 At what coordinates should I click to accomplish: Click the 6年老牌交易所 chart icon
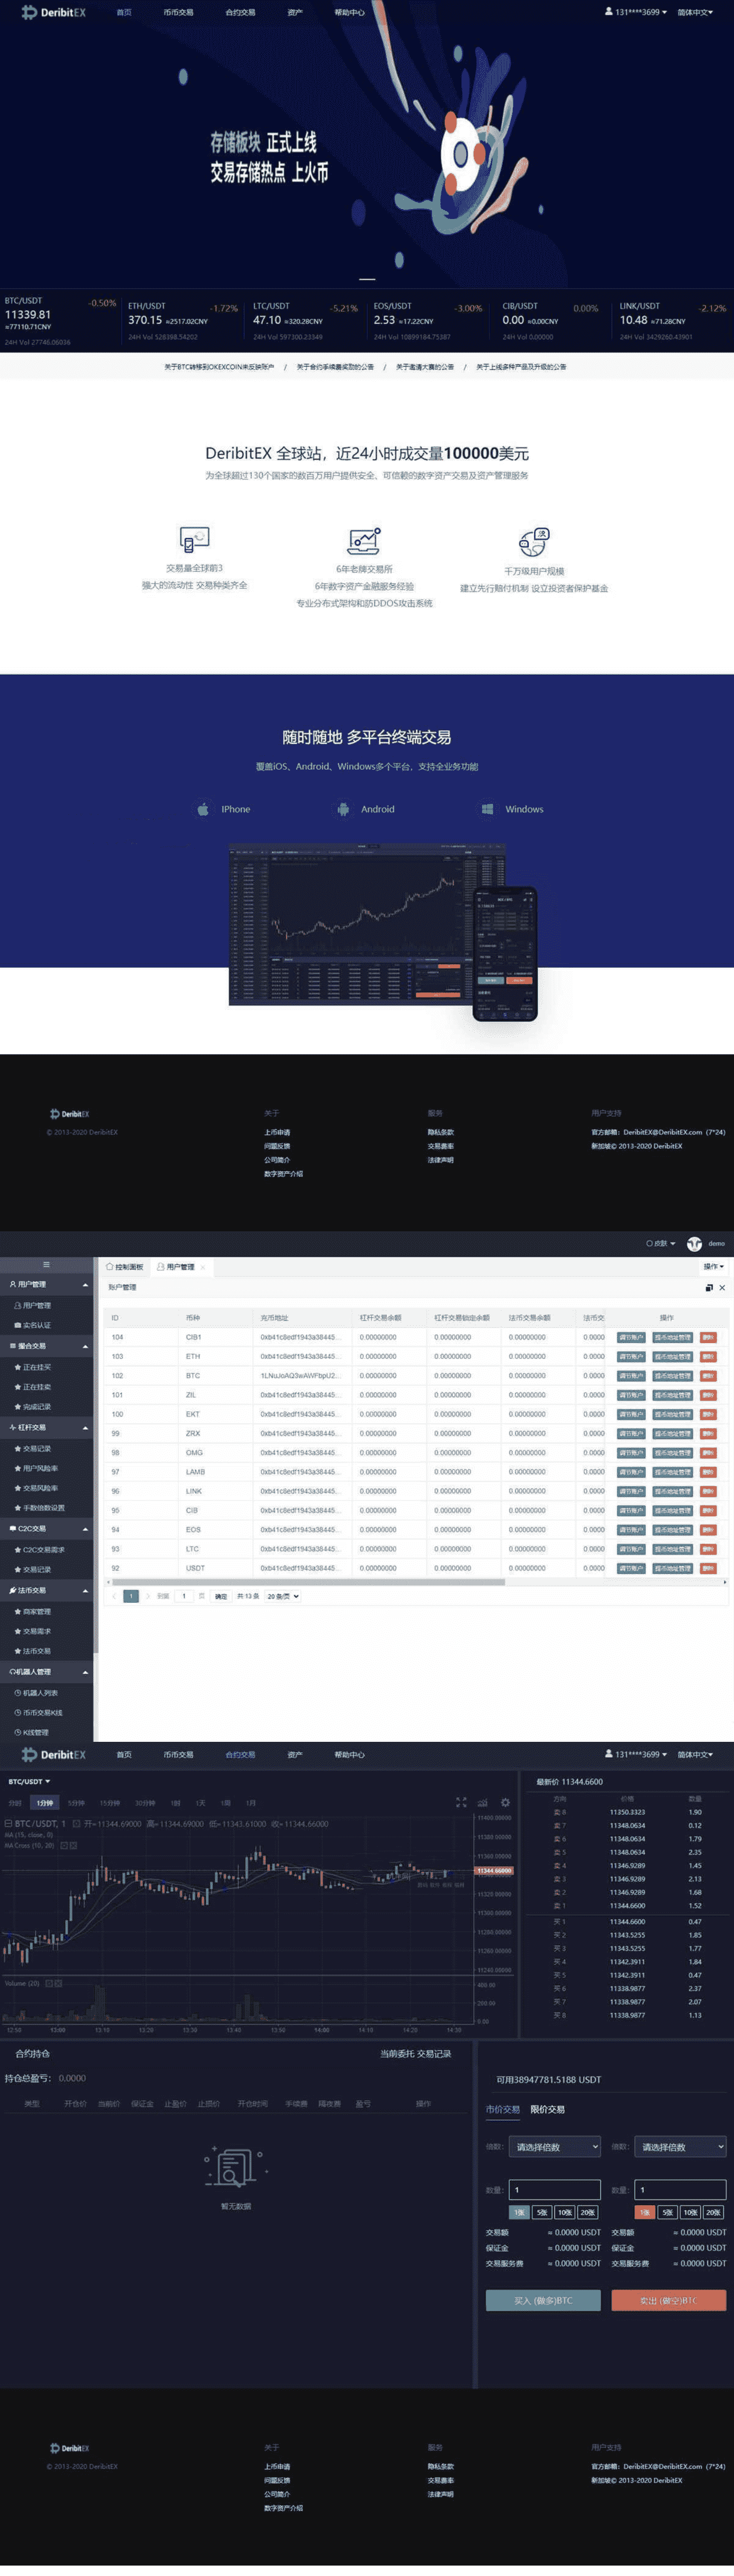coord(365,541)
